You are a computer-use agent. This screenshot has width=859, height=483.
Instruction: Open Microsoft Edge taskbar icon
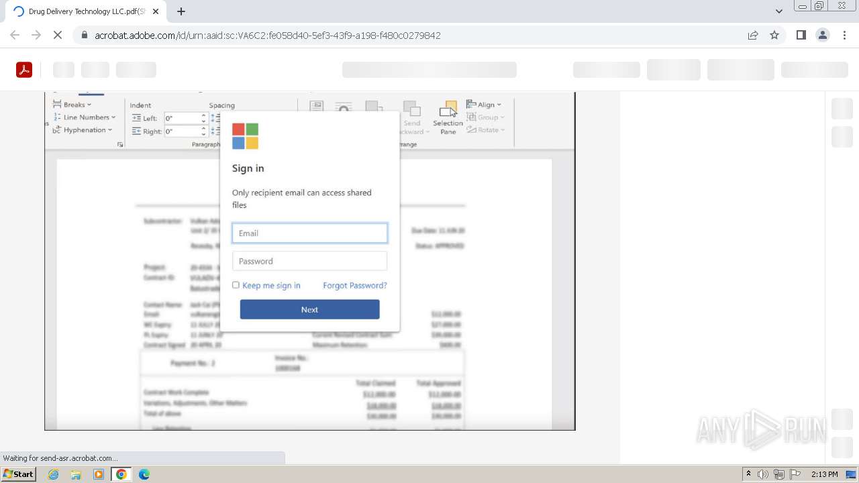pos(144,474)
